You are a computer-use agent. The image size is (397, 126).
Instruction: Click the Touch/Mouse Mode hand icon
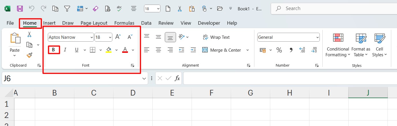pos(204,9)
